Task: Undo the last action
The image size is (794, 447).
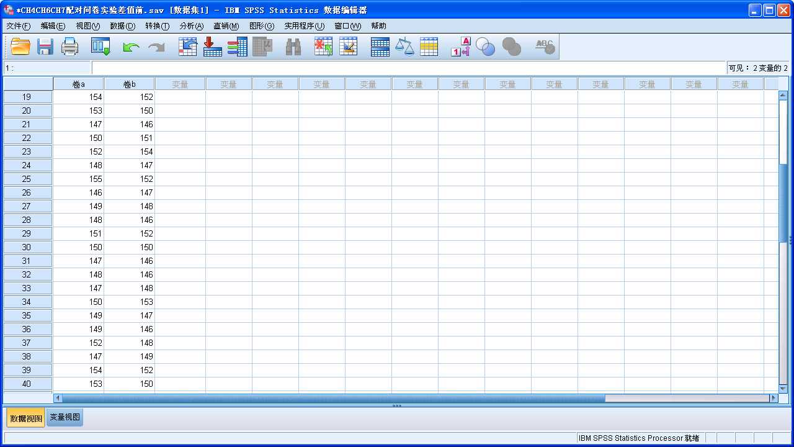Action: click(131, 47)
